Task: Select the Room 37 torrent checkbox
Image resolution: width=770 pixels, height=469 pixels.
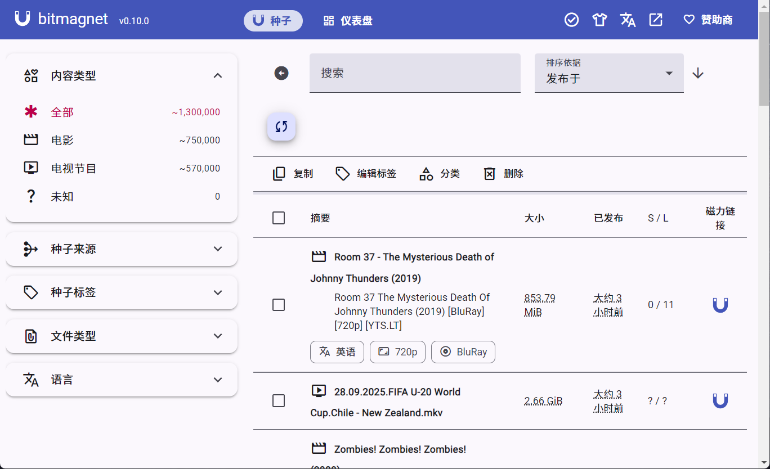Action: tap(279, 305)
